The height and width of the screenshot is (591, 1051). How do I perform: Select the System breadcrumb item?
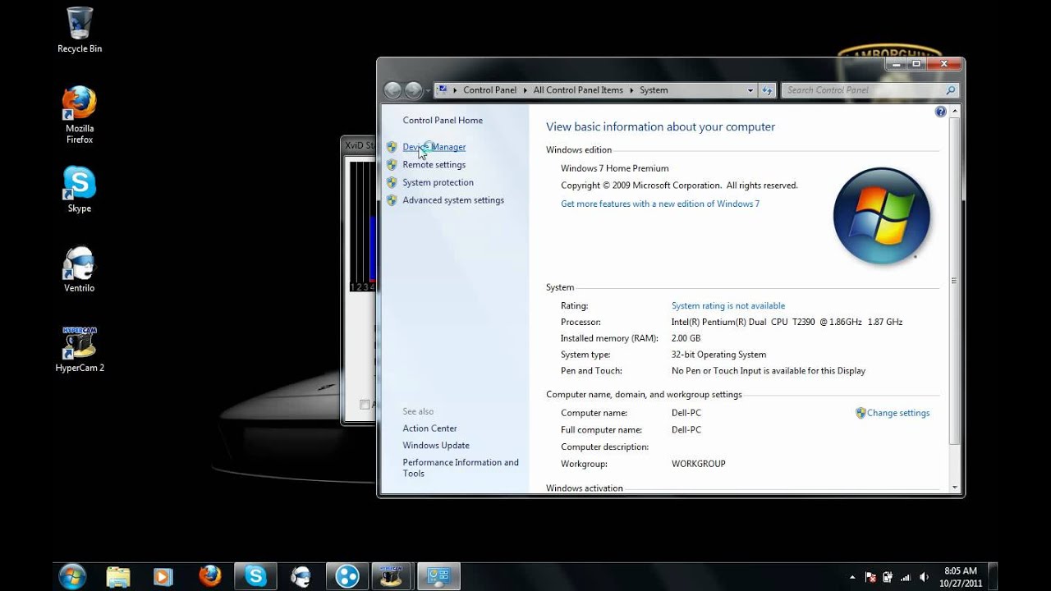click(654, 90)
